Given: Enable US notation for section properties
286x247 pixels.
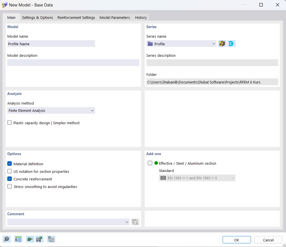Looking at the screenshot, I should pyautogui.click(x=9, y=171).
